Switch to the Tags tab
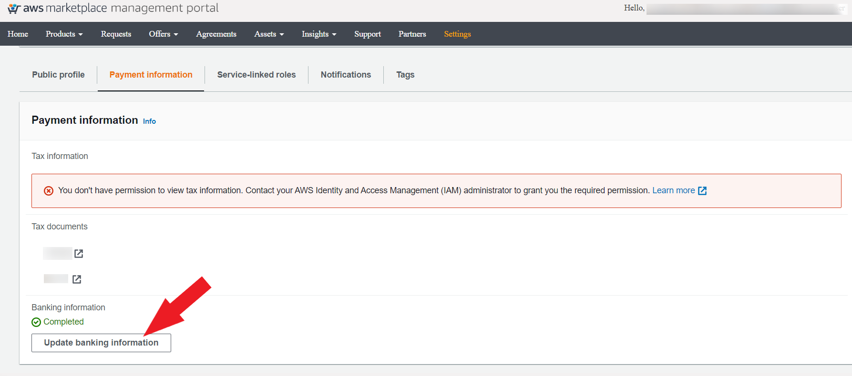The image size is (852, 376). click(x=405, y=75)
